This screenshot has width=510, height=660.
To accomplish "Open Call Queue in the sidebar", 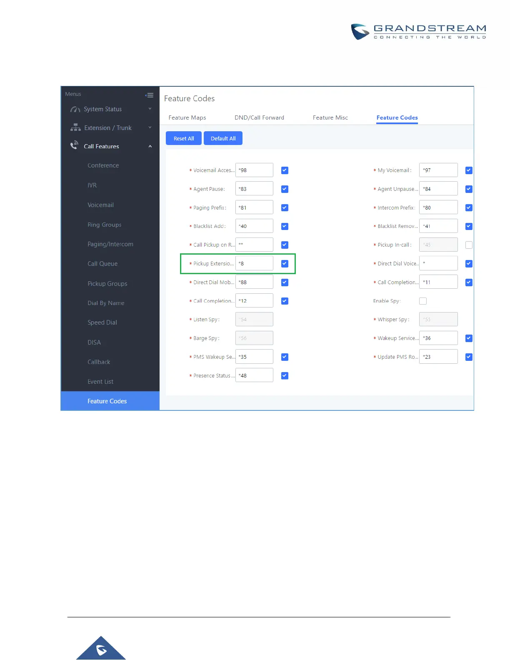I will 102,264.
